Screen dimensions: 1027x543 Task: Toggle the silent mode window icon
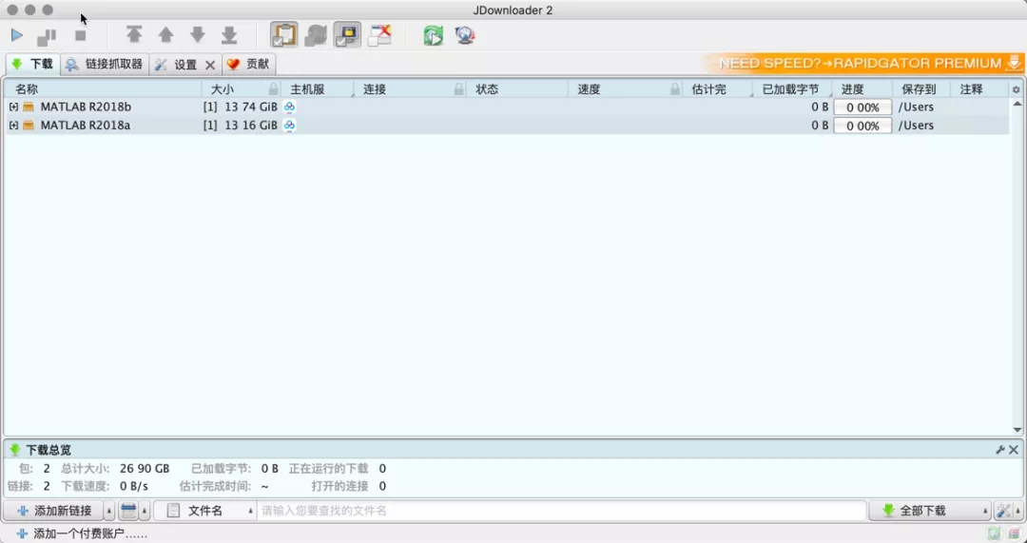[379, 35]
